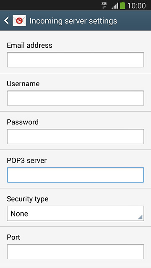Image resolution: width=151 pixels, height=268 pixels.
Task: Tap the POP3 server field
Action: [75, 175]
